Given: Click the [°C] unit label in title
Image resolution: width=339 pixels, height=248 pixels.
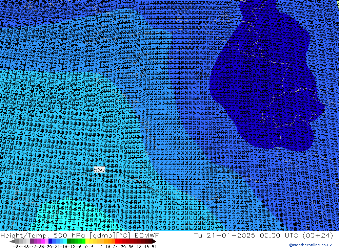Looking at the screenshot, I should point(123,235).
